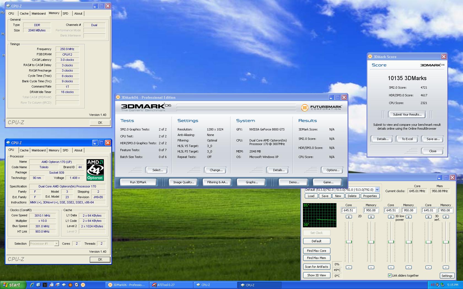Click OK in the Opteron CPU-Z window
463x289 pixels.
(100, 260)
